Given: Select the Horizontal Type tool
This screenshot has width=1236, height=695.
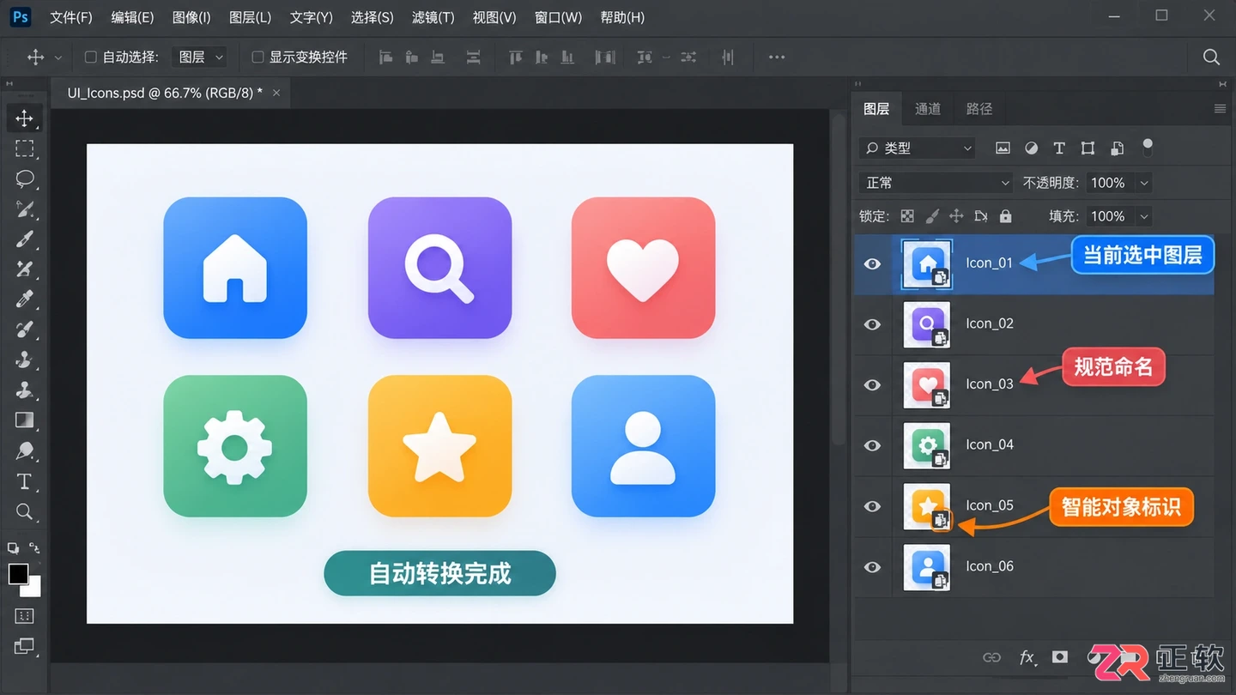Looking at the screenshot, I should tap(24, 481).
